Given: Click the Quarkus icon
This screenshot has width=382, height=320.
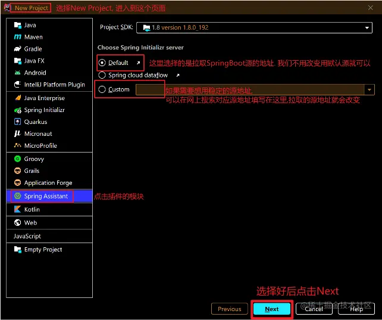Looking at the screenshot, I should click(17, 122).
